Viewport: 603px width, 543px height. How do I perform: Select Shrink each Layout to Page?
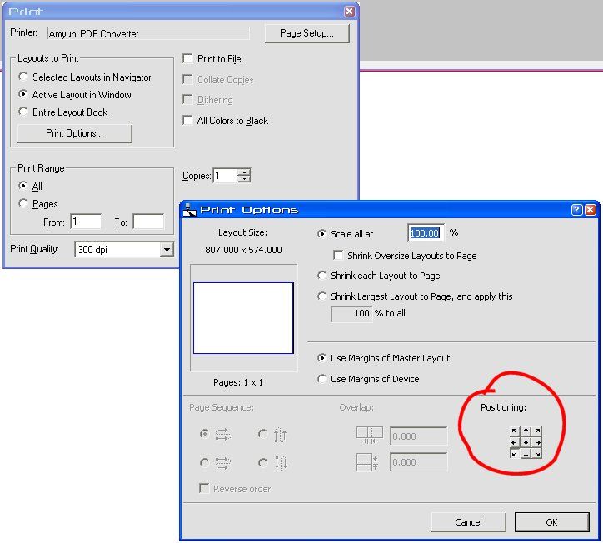321,276
